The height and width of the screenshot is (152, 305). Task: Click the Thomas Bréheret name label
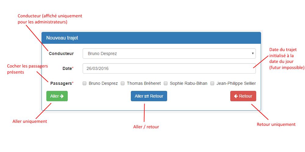click(144, 83)
